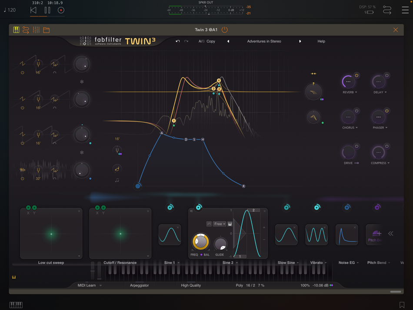The width and height of the screenshot is (413, 310).
Task: Click the Adventures in Stereo preset name
Action: click(x=263, y=41)
